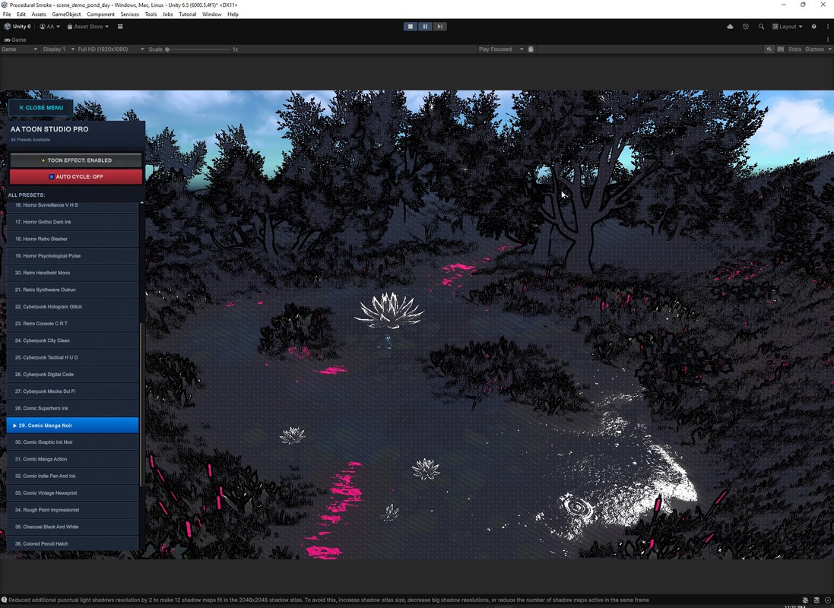Select preset 24 Cyberpunk City Clean
Image resolution: width=834 pixels, height=608 pixels.
point(73,340)
